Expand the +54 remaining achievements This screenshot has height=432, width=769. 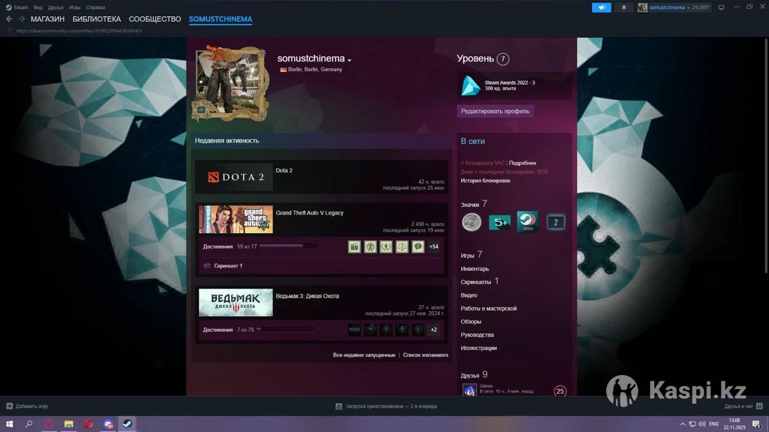[434, 246]
